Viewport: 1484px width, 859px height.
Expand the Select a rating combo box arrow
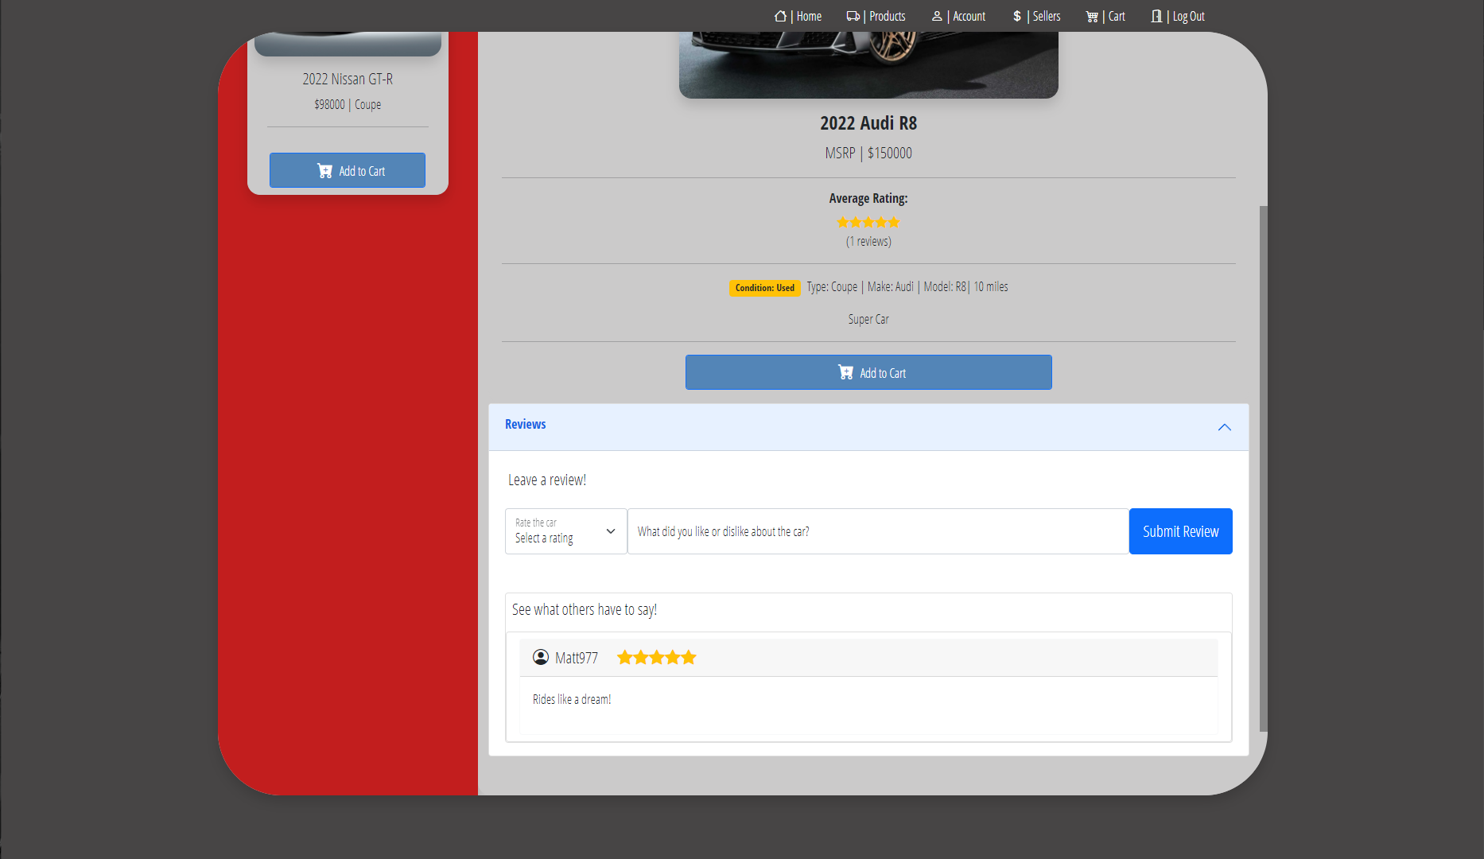click(x=610, y=531)
